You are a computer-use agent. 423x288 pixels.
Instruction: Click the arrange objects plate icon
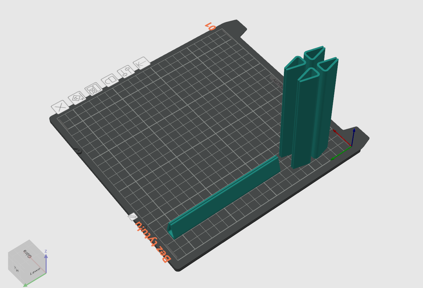[x=94, y=89]
